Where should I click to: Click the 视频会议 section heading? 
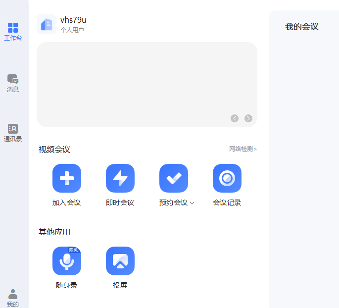point(54,150)
